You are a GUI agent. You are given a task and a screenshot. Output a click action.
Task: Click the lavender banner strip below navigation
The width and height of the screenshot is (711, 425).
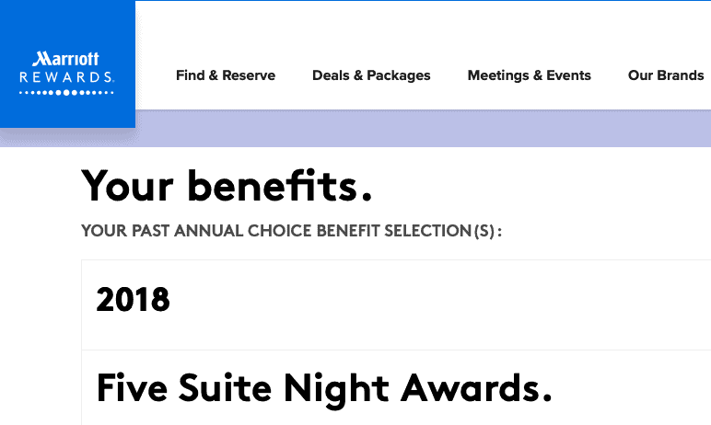coord(422,129)
